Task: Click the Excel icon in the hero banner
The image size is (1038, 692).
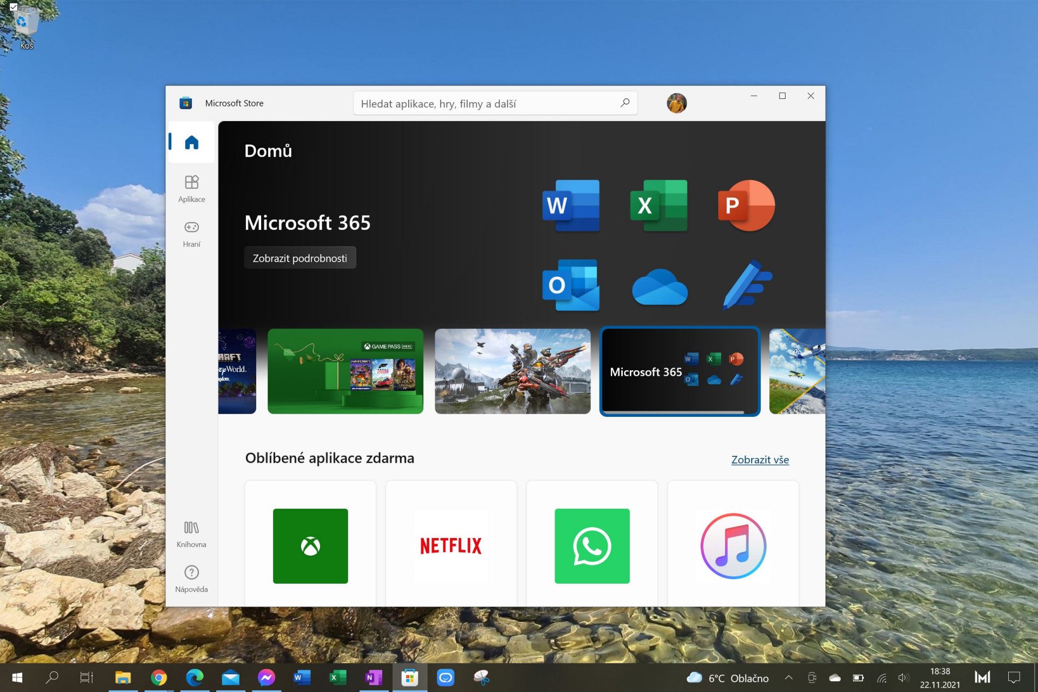Action: coord(658,205)
